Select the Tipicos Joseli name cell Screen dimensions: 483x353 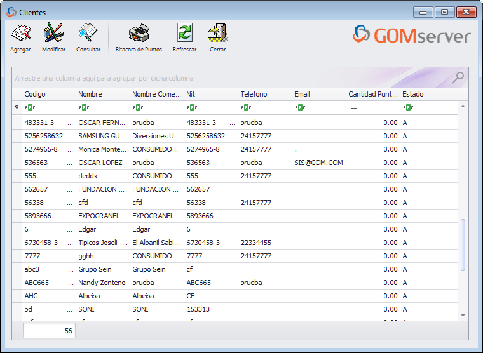pos(103,243)
